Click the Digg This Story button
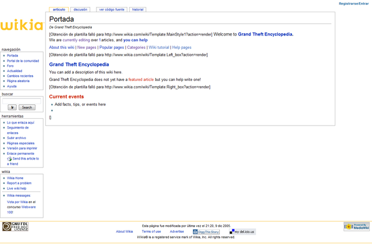 coord(206,232)
